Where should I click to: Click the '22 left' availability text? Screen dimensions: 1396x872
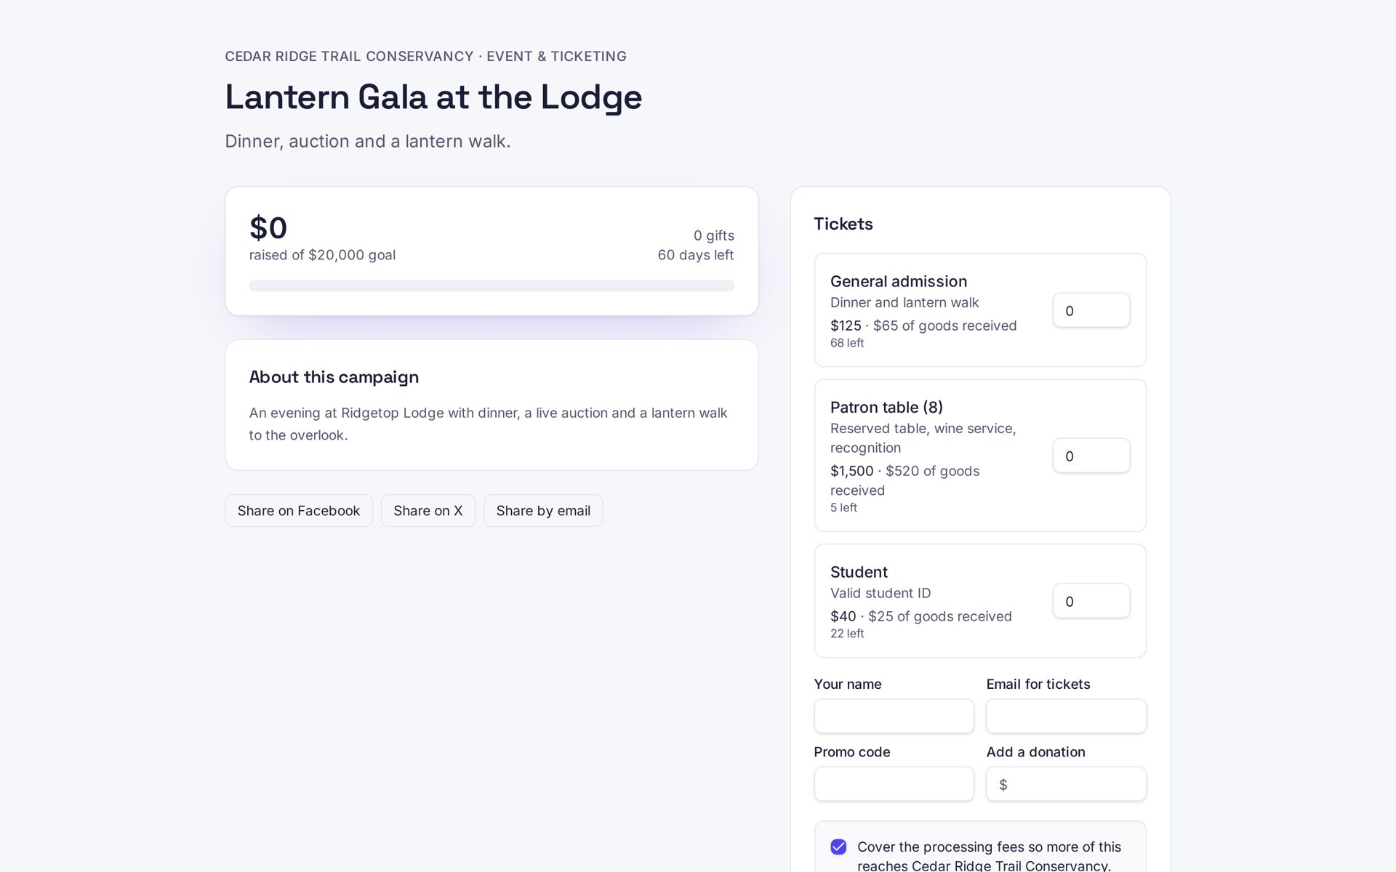pyautogui.click(x=847, y=634)
